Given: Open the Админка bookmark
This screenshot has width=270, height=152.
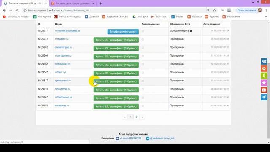Looking at the screenshot, I should [212, 17].
